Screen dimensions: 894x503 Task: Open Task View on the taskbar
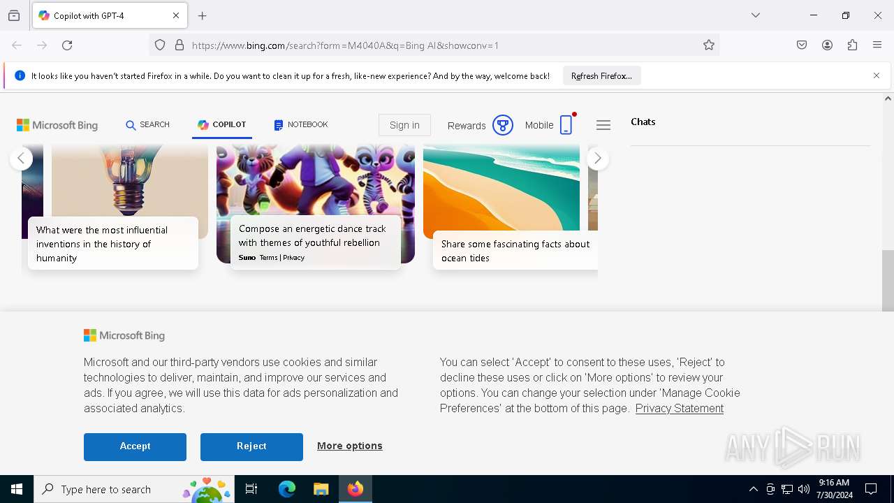click(251, 489)
